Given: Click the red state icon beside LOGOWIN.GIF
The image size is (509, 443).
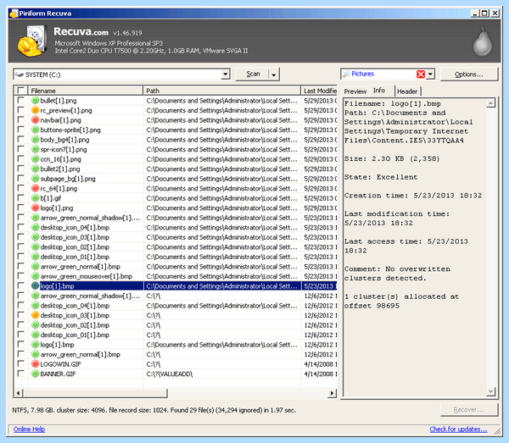Looking at the screenshot, I should 35,364.
